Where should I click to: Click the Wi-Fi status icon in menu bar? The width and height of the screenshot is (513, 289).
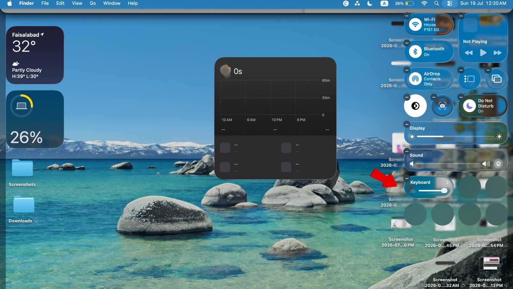coord(424,3)
